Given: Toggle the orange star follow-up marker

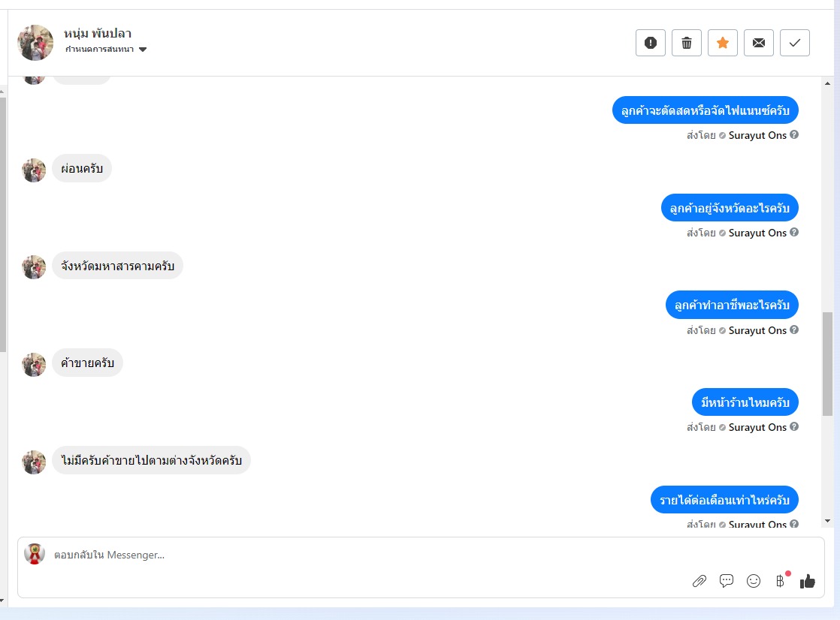Looking at the screenshot, I should tap(723, 43).
